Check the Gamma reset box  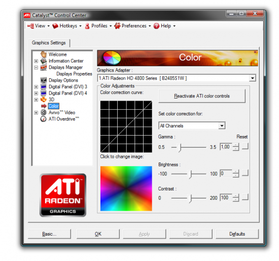click(245, 146)
